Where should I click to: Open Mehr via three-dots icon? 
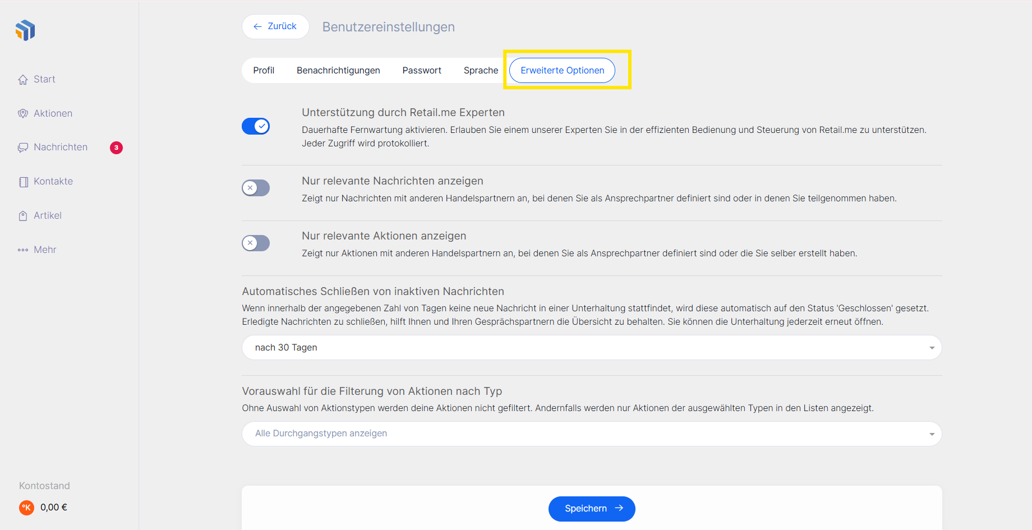(x=23, y=250)
